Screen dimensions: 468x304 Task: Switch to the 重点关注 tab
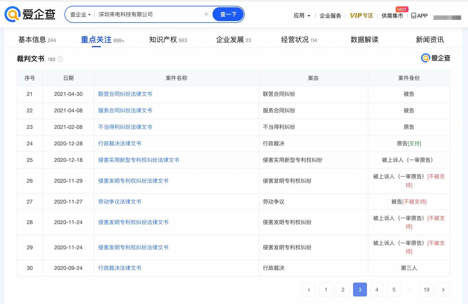102,40
